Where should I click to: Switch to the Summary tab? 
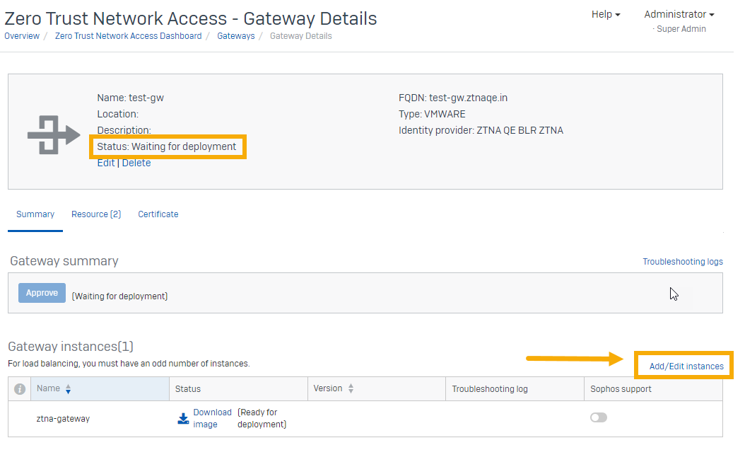(x=35, y=214)
